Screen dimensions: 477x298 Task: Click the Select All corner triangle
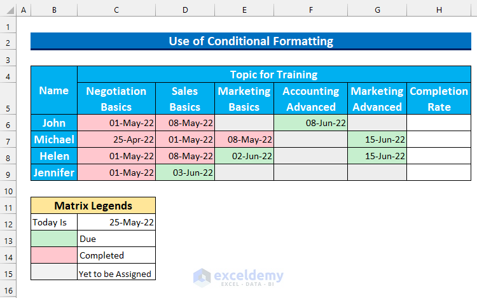click(7, 11)
